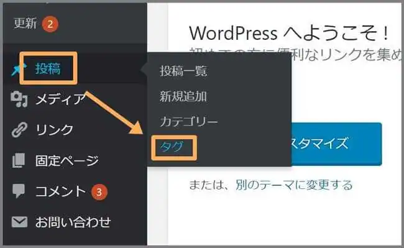404x248 pixels.
Task: Click the orange updates badge showing 2
Action: coord(50,24)
